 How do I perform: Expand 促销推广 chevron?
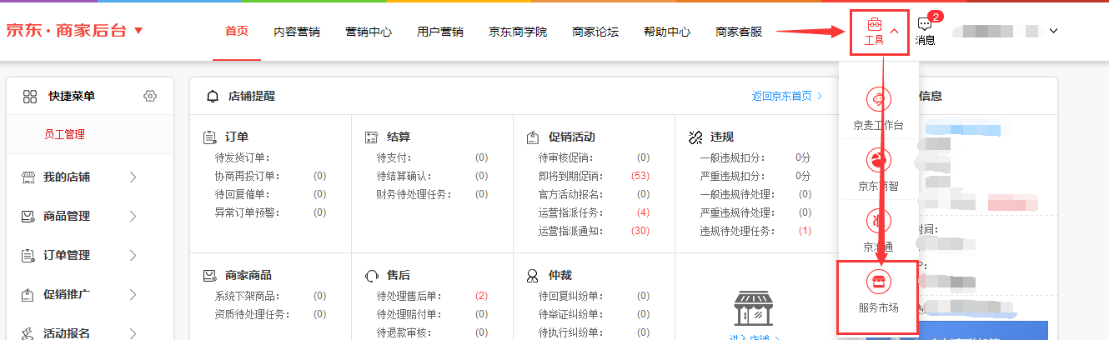point(133,294)
